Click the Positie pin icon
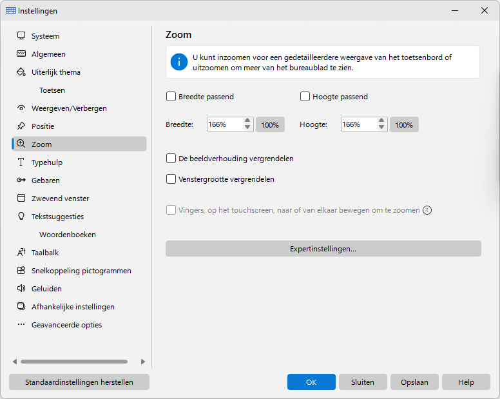The height and width of the screenshot is (399, 500). 21,126
